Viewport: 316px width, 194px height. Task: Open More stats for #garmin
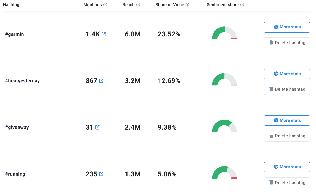point(287,27)
